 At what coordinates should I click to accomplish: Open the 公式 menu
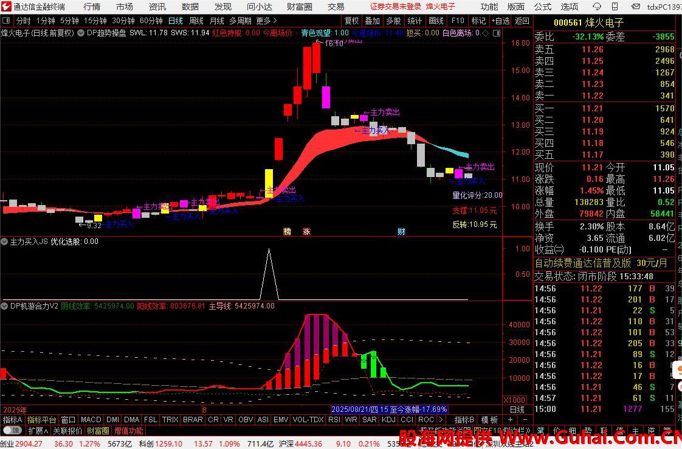(x=542, y=7)
